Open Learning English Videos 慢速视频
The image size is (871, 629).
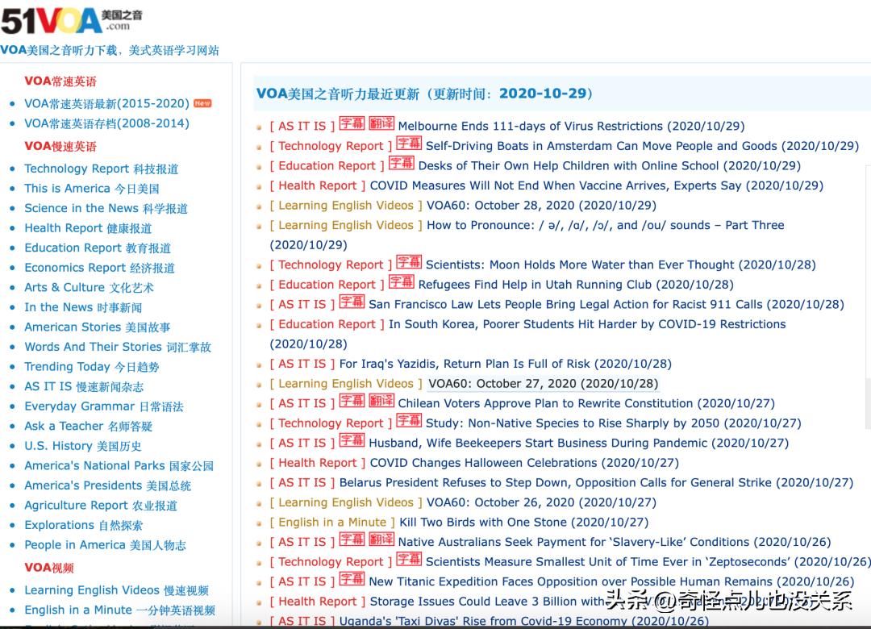[x=116, y=590]
